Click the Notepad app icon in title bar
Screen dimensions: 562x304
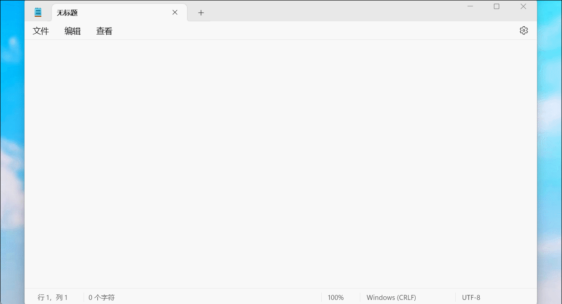[38, 12]
